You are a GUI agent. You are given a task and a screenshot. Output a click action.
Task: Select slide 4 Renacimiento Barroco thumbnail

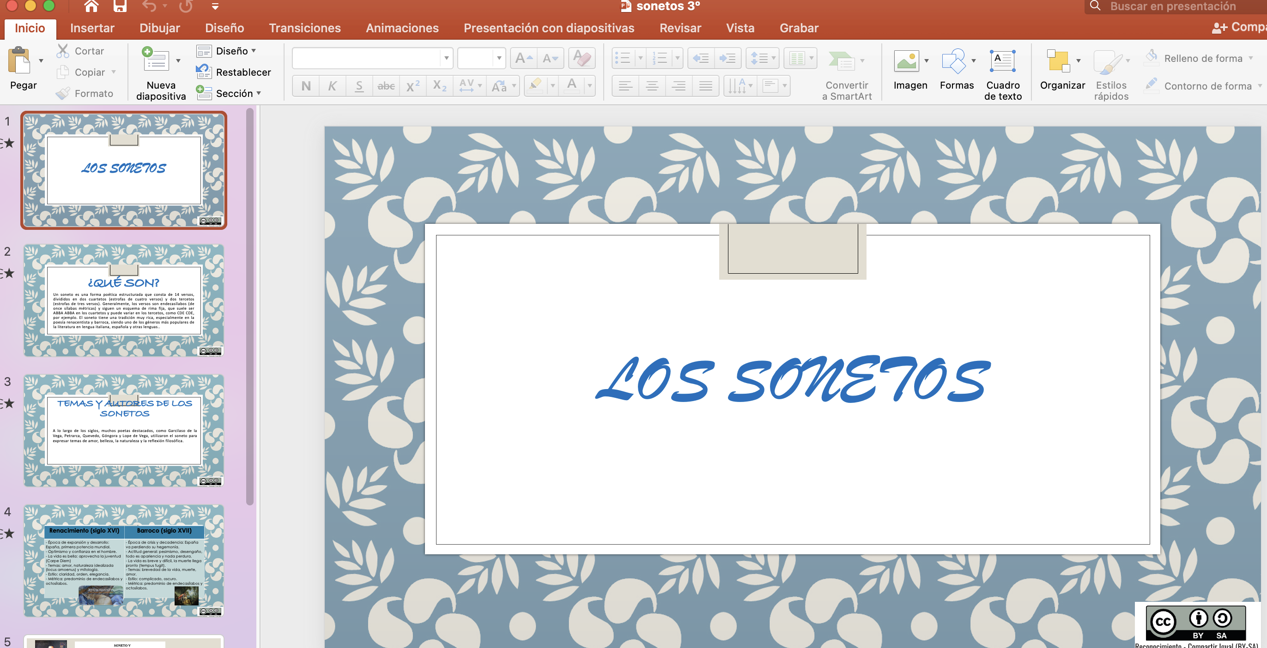[123, 561]
